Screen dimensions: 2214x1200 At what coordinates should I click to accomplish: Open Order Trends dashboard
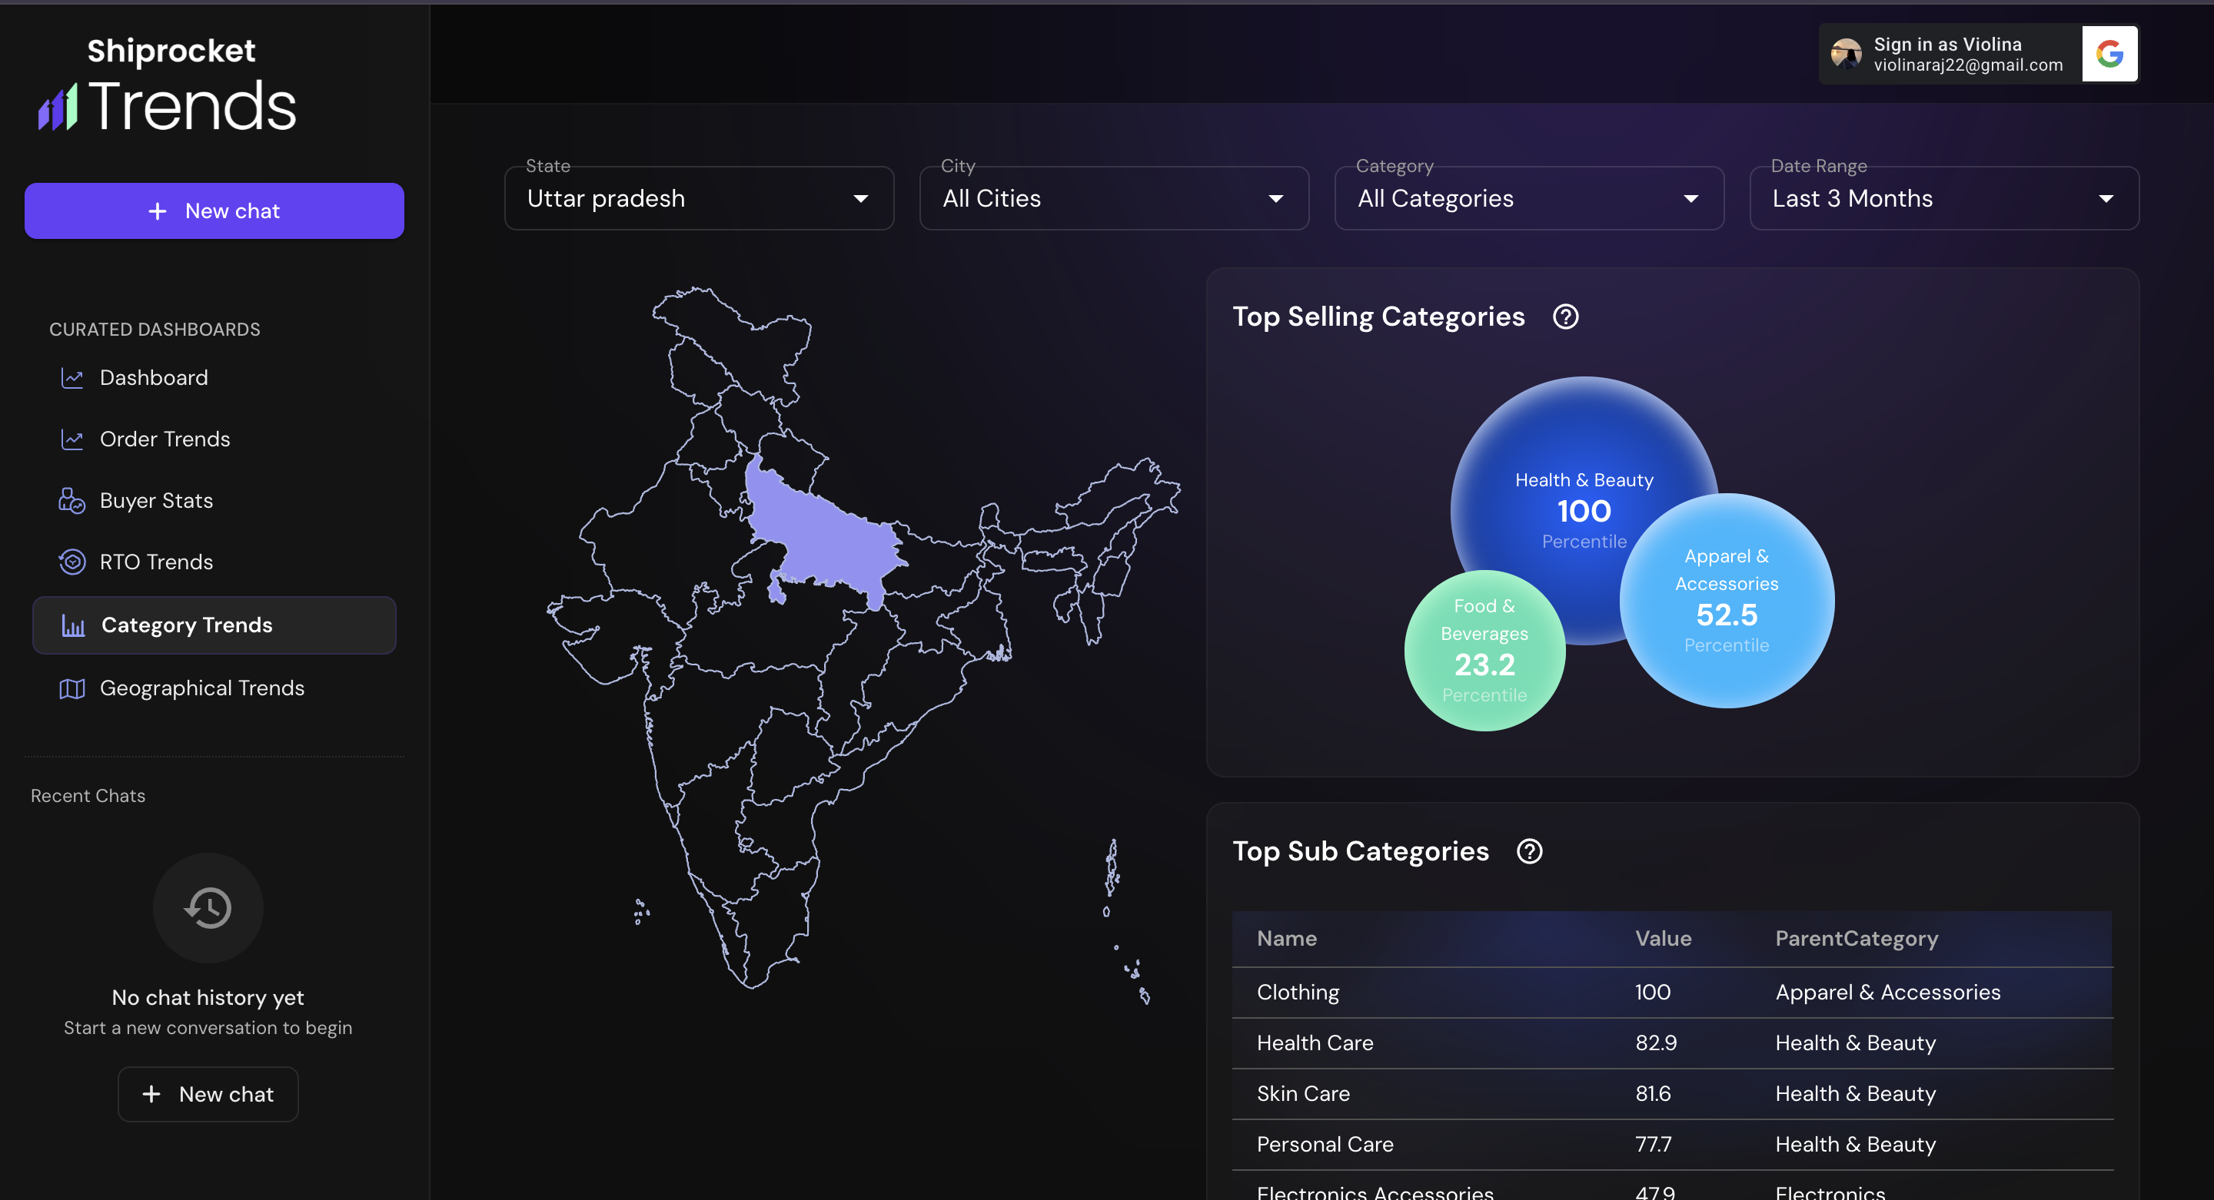pos(165,439)
